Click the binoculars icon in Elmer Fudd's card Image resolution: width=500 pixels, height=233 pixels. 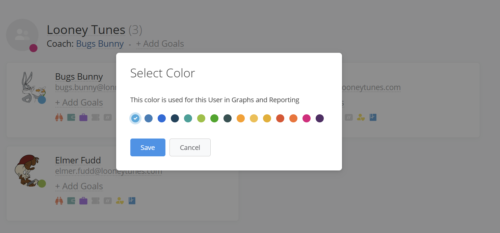pos(59,201)
